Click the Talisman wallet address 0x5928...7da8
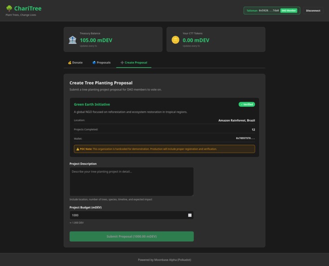329x266 pixels. click(x=269, y=11)
